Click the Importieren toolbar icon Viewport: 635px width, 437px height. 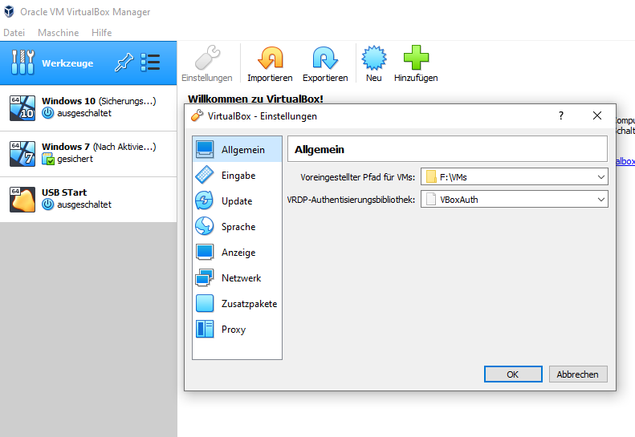[270, 58]
